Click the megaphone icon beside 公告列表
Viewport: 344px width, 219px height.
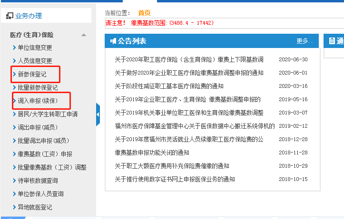[x=113, y=41]
